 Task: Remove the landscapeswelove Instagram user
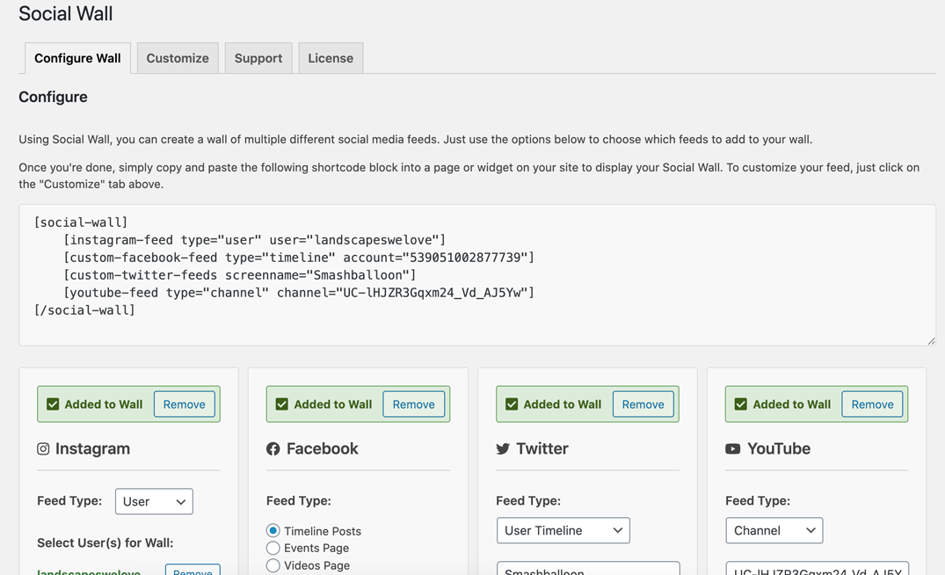(193, 571)
